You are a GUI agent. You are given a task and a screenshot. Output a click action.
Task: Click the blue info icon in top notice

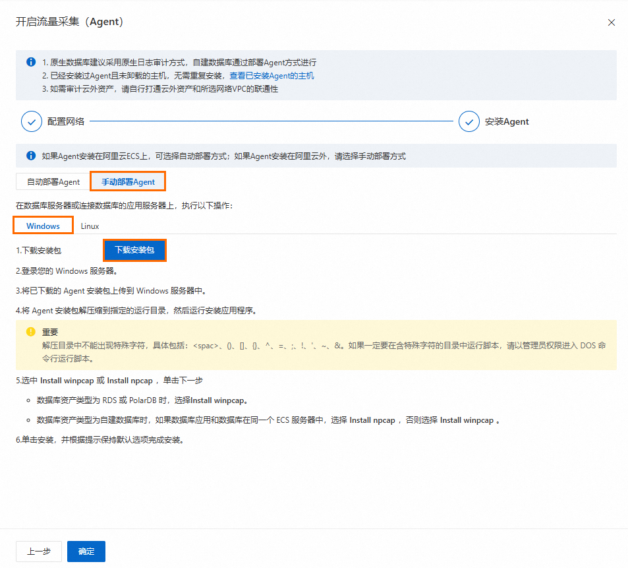tap(31, 62)
